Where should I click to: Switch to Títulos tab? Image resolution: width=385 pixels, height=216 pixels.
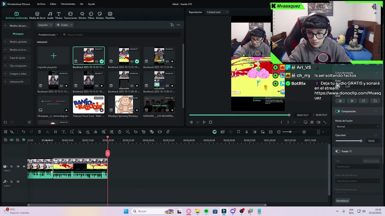pyautogui.click(x=59, y=16)
